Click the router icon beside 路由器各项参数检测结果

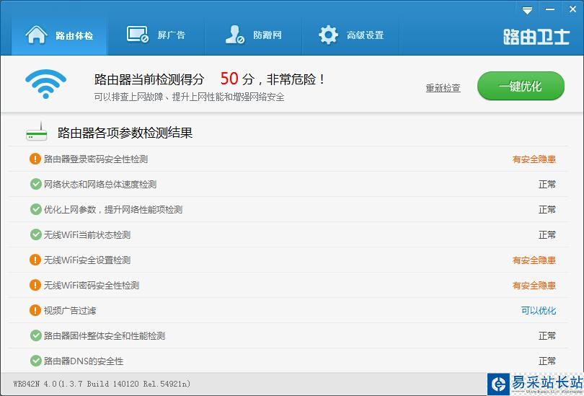[x=37, y=131]
